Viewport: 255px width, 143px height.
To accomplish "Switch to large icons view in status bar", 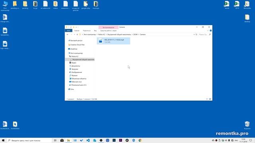I will click(210, 99).
